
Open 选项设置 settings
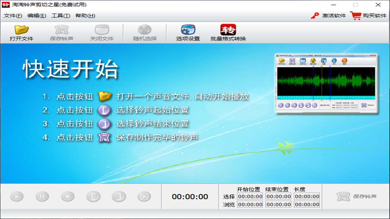click(x=188, y=33)
